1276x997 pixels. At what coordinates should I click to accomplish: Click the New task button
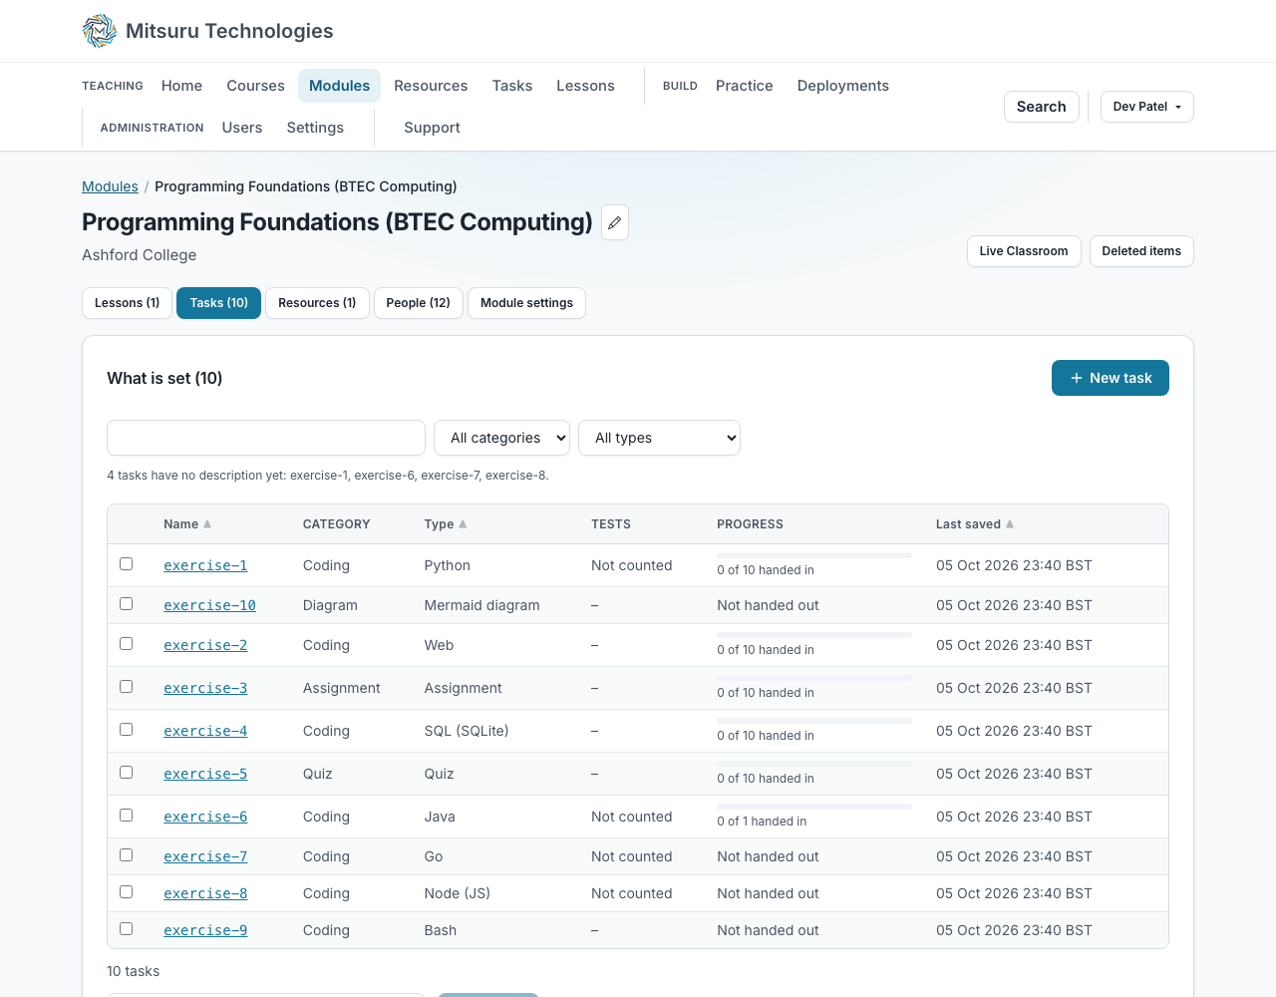[1111, 378]
